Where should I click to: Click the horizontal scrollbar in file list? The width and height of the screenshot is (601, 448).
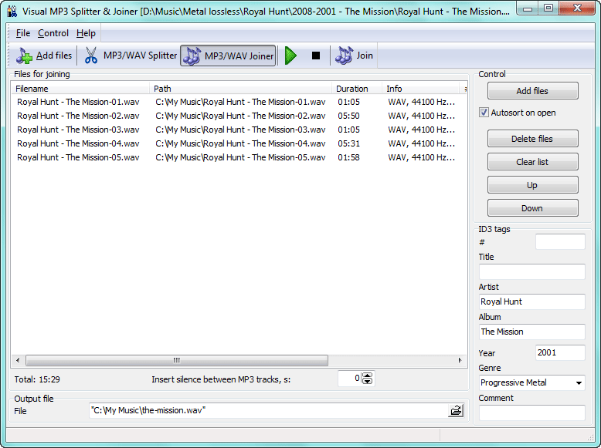pos(176,360)
